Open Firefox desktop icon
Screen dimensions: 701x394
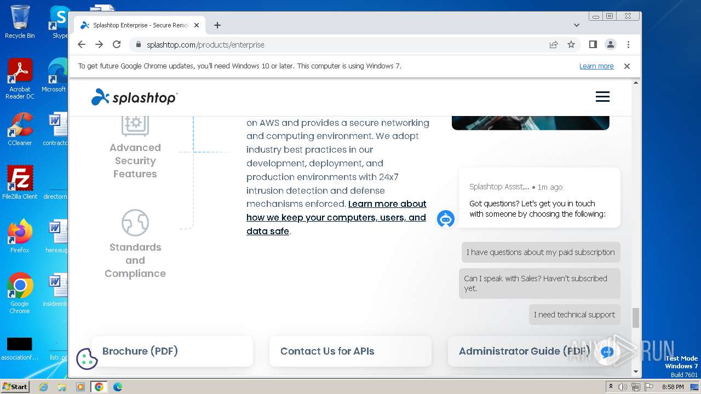coord(20,236)
